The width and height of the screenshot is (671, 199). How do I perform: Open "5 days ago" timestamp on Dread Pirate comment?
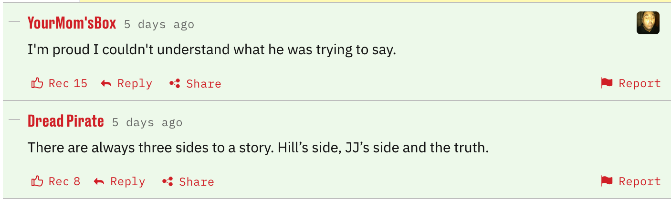147,122
